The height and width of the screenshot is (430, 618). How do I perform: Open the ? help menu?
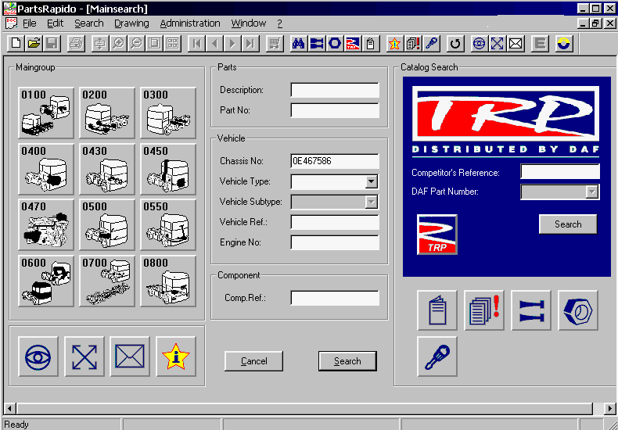pos(279,23)
